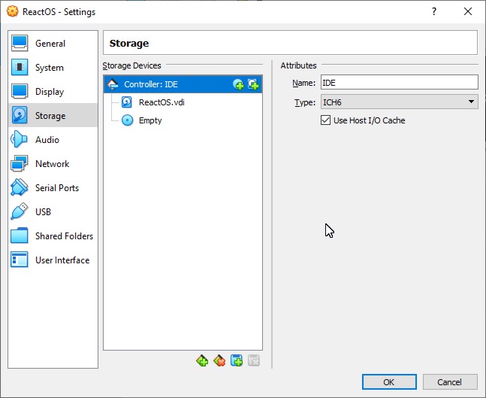Open the Network settings category
The width and height of the screenshot is (486, 398).
tap(53, 163)
